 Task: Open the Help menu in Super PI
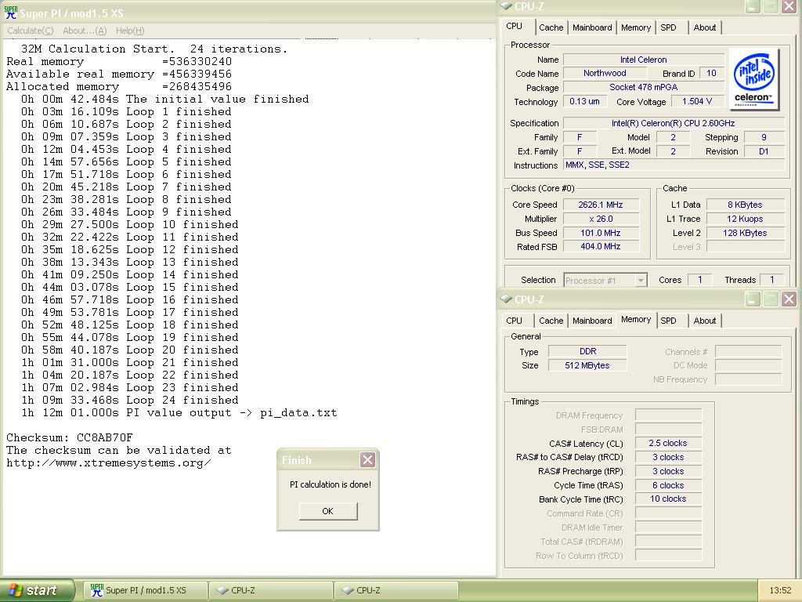[x=130, y=31]
